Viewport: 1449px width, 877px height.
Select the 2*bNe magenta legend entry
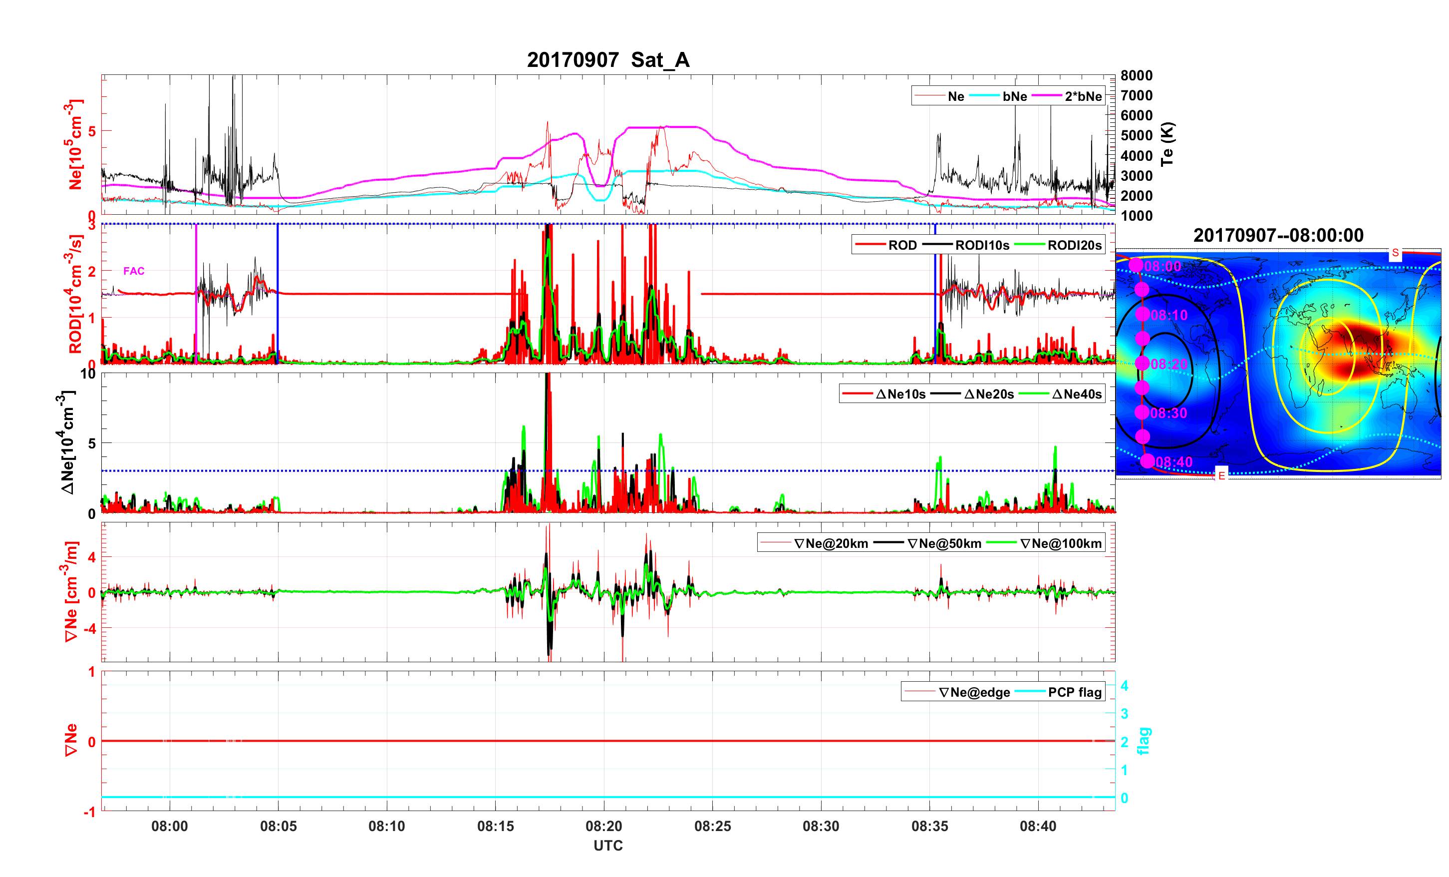pyautogui.click(x=1083, y=96)
